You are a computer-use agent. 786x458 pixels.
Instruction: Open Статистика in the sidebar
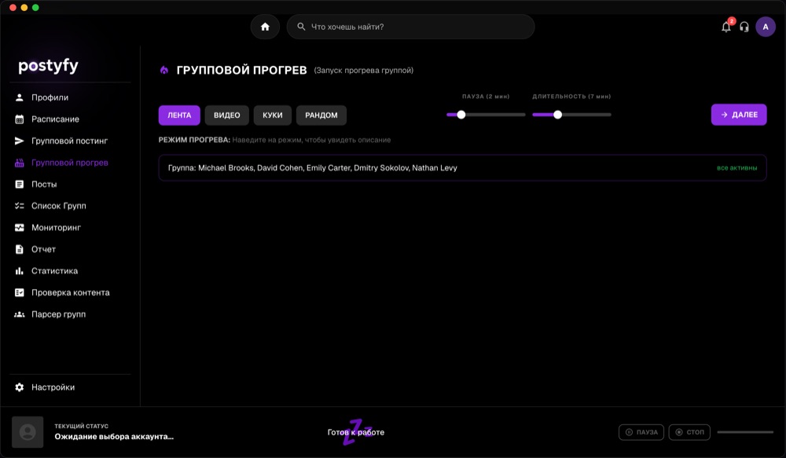[x=55, y=271]
